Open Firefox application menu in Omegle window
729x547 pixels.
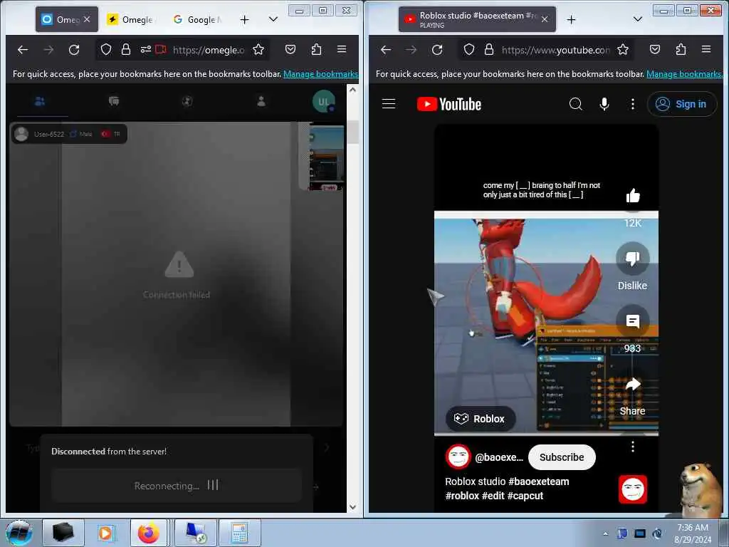tap(342, 49)
